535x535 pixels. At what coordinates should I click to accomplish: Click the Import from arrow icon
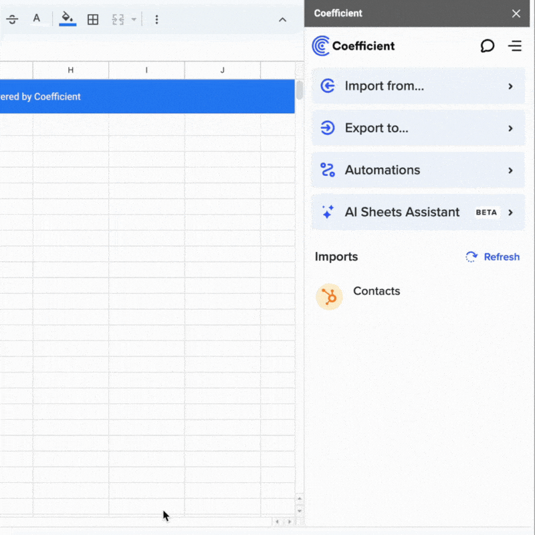click(328, 86)
